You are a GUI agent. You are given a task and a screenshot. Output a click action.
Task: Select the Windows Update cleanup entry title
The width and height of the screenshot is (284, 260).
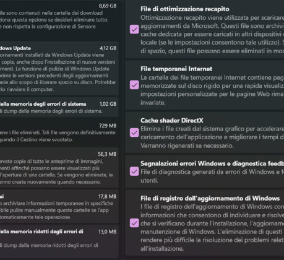point(15,48)
